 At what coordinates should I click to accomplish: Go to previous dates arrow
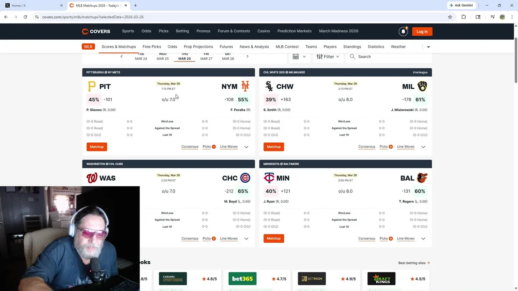[121, 57]
